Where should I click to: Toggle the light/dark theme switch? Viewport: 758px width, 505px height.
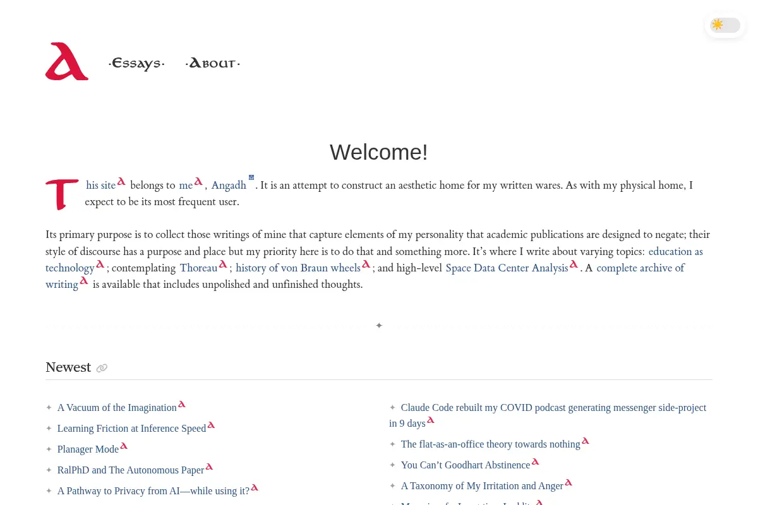coord(725,25)
